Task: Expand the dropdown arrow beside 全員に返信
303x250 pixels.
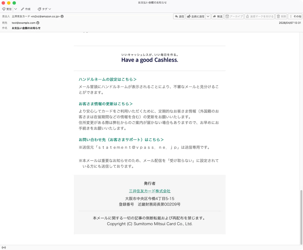Action: click(208, 16)
